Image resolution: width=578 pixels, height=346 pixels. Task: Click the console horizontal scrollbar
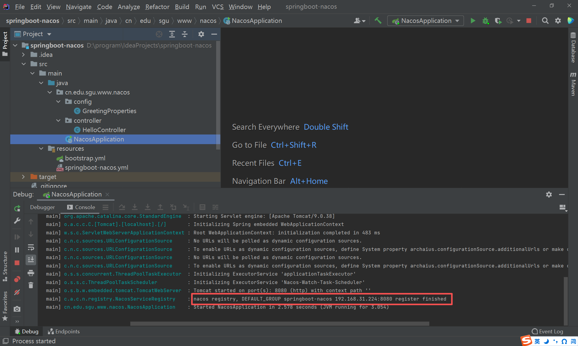point(279,324)
